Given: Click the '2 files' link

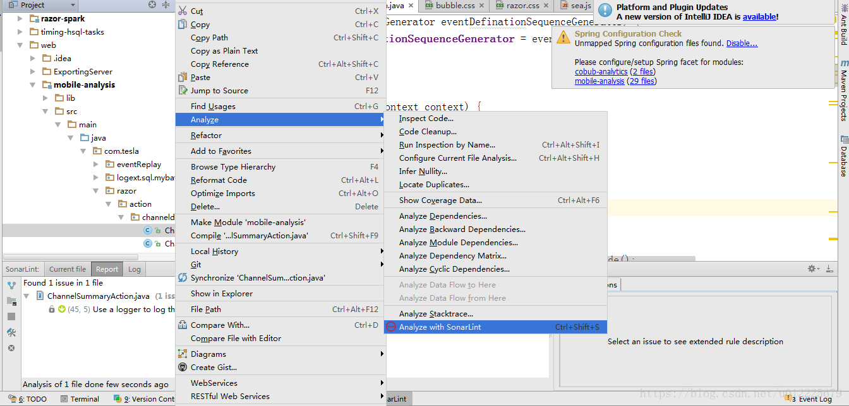Looking at the screenshot, I should pyautogui.click(x=642, y=71).
